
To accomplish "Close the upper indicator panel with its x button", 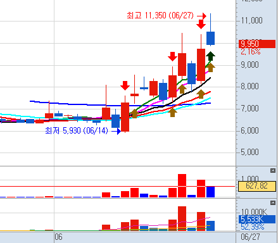I will [x=273, y=170].
